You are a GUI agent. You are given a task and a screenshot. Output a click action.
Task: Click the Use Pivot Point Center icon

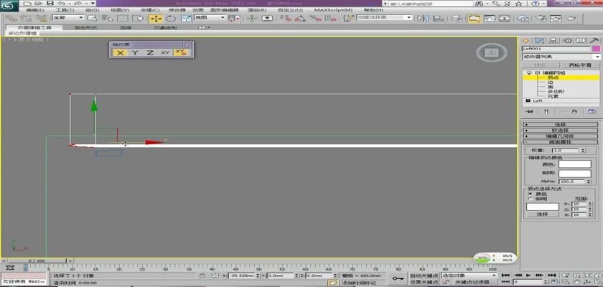click(x=234, y=19)
